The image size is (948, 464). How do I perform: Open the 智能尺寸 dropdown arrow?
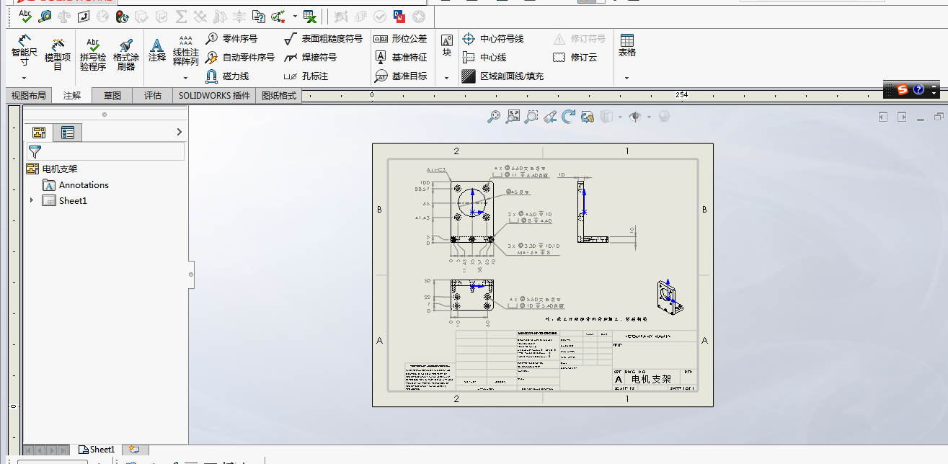[x=24, y=78]
